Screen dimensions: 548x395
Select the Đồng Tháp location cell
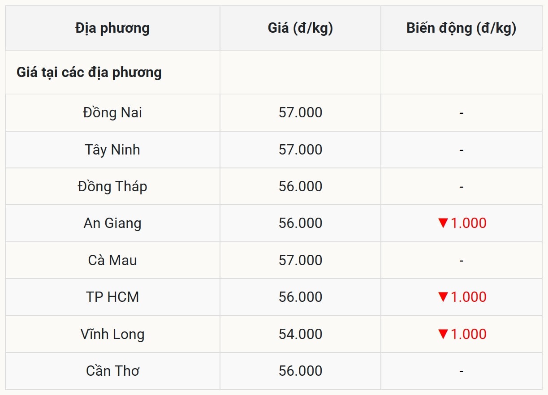pos(112,186)
